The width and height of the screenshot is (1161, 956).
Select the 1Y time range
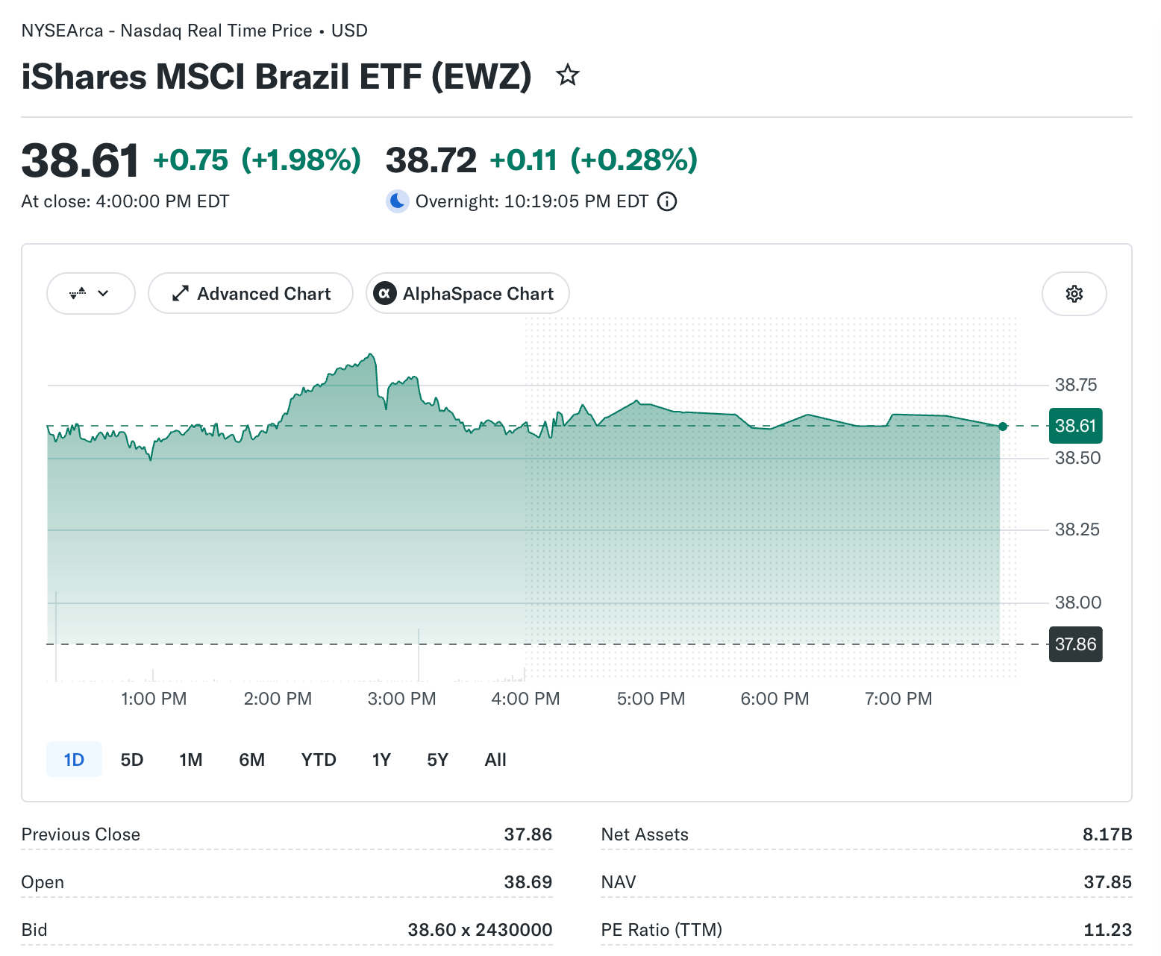click(x=381, y=759)
